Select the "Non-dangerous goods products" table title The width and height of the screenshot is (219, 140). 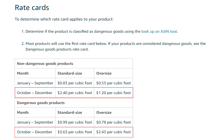(45, 64)
